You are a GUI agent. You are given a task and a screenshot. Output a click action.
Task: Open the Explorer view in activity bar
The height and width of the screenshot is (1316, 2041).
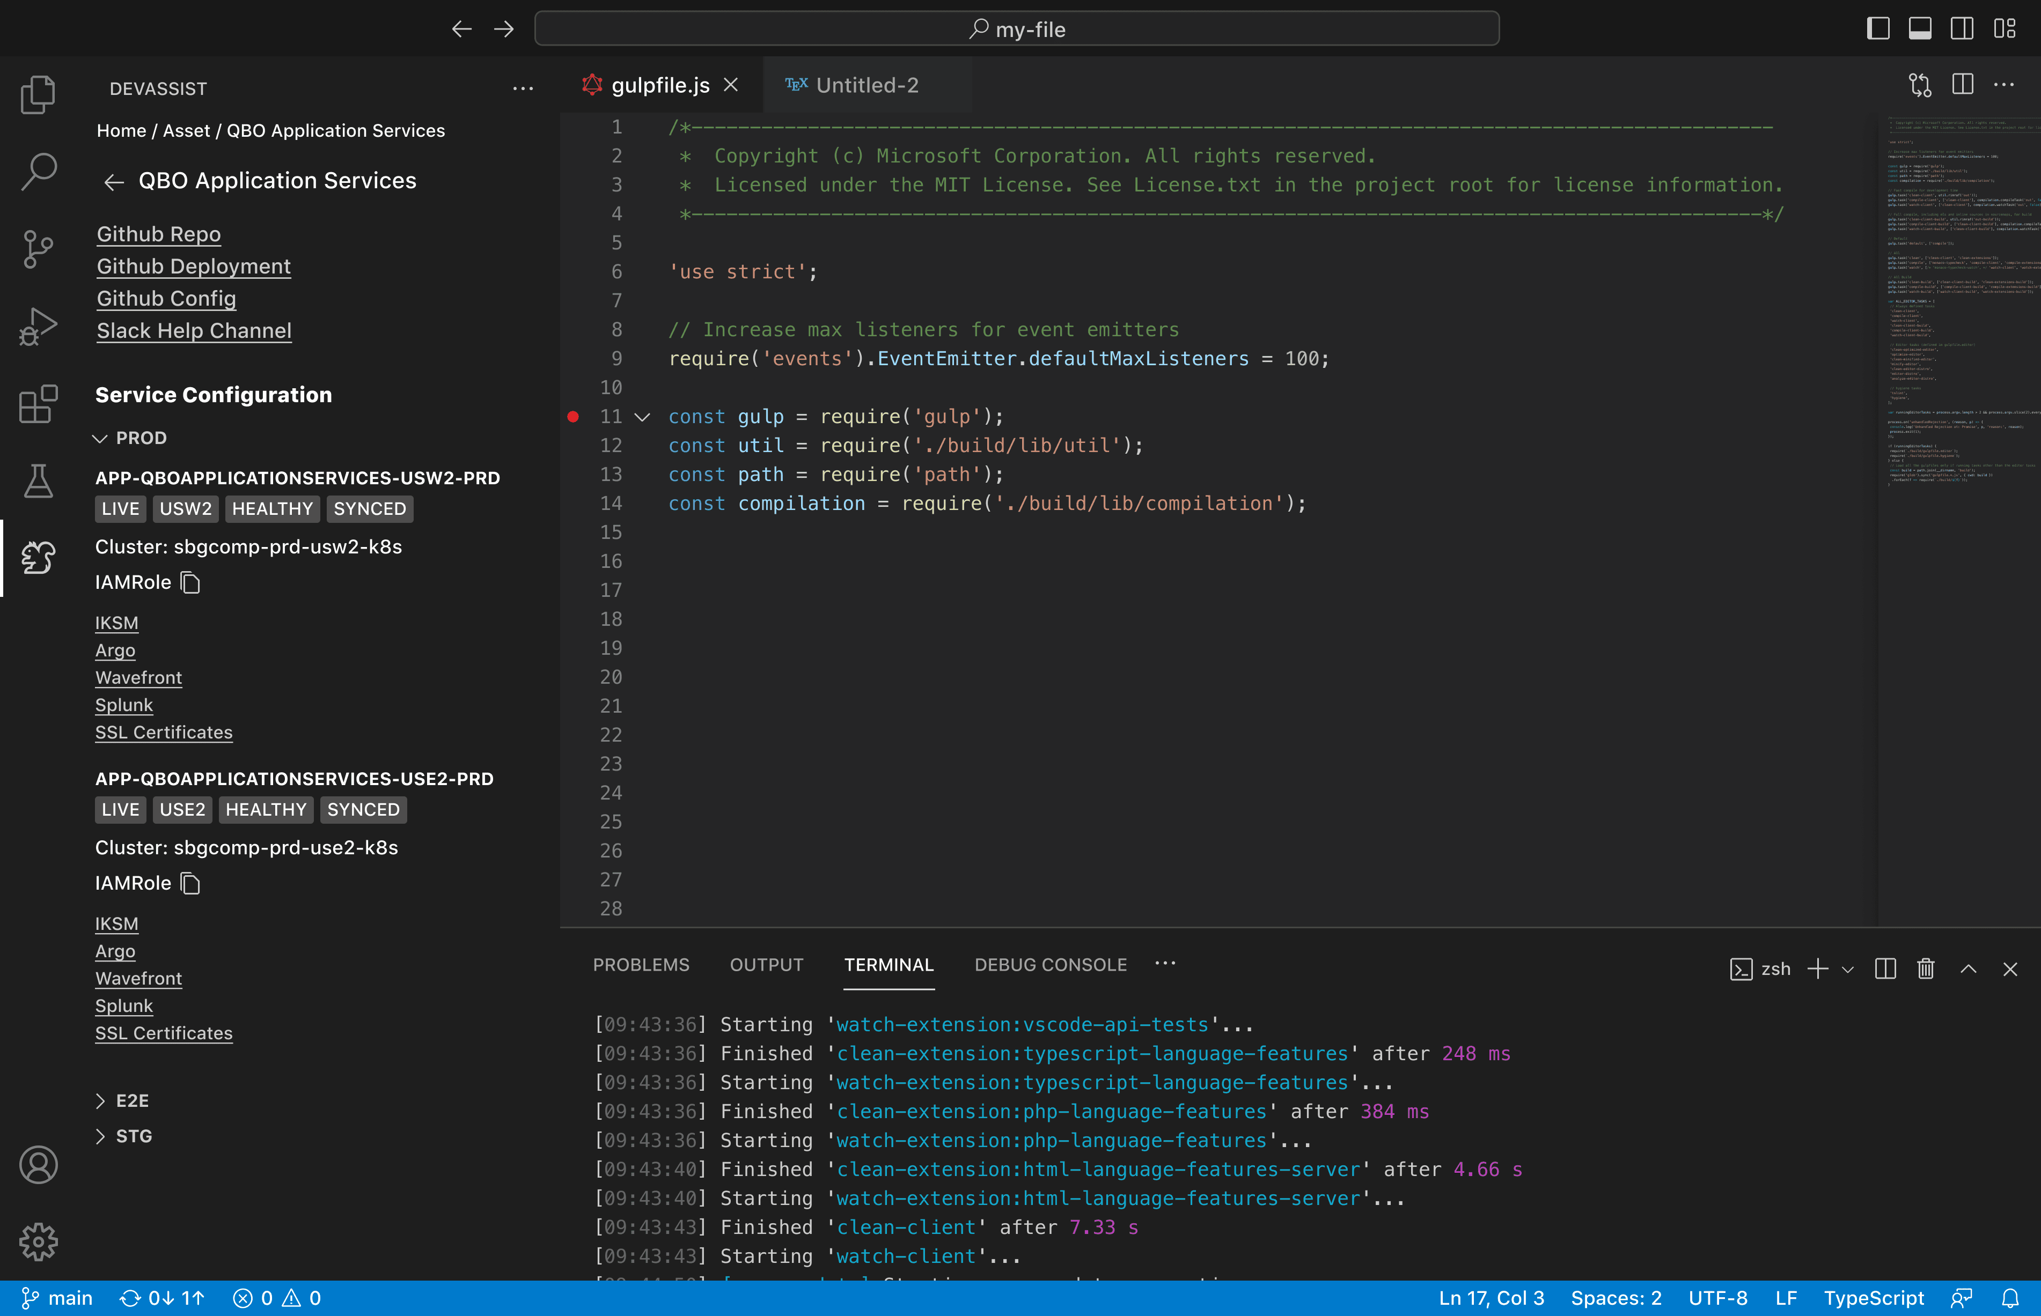pyautogui.click(x=38, y=95)
